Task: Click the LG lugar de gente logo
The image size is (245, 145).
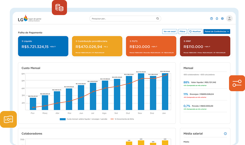Action: coord(29,19)
